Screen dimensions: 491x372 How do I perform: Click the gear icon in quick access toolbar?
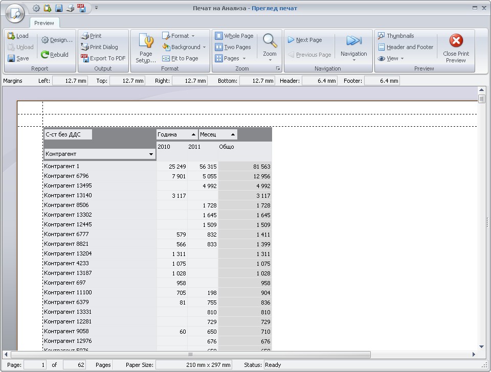36,9
